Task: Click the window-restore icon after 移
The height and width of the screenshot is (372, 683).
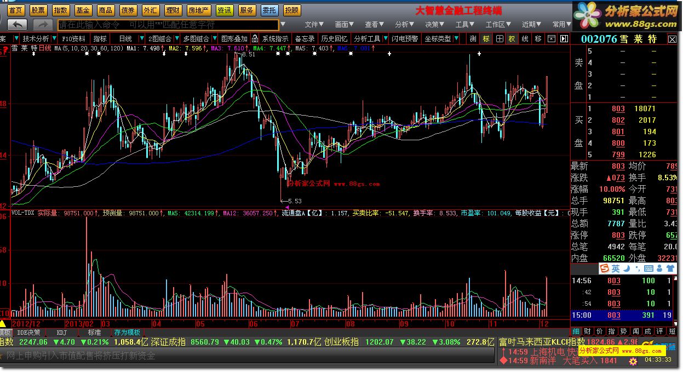Action: [551, 39]
